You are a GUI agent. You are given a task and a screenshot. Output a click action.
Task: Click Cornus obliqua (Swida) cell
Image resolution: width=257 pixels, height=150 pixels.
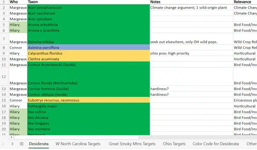[89, 94]
